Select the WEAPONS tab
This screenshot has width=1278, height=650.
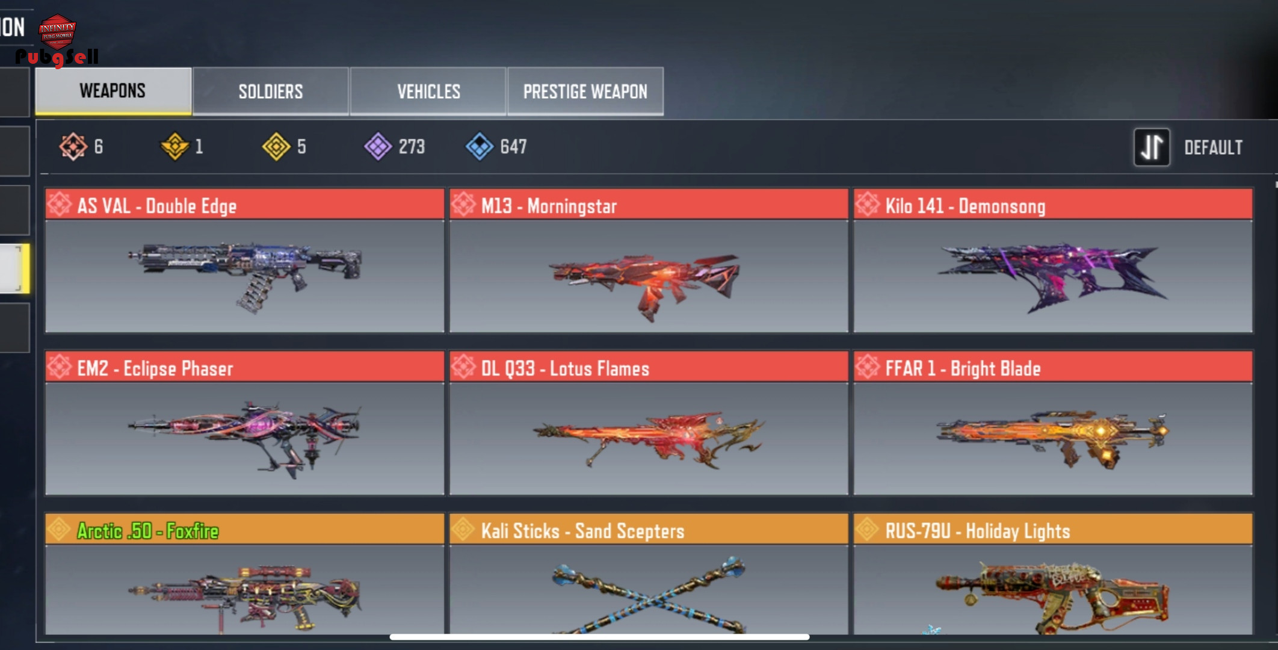pos(113,91)
